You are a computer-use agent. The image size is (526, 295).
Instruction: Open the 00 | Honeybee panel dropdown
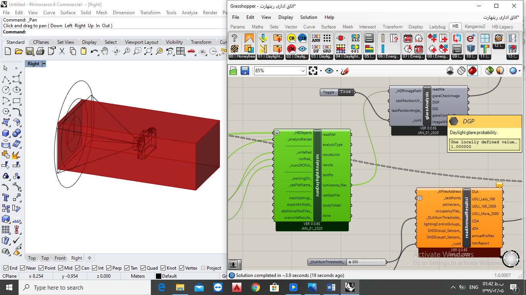(242, 56)
